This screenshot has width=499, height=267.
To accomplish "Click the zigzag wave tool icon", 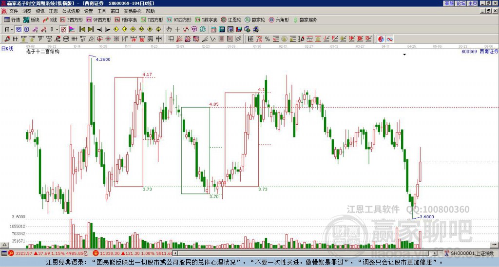I will 212,39.
